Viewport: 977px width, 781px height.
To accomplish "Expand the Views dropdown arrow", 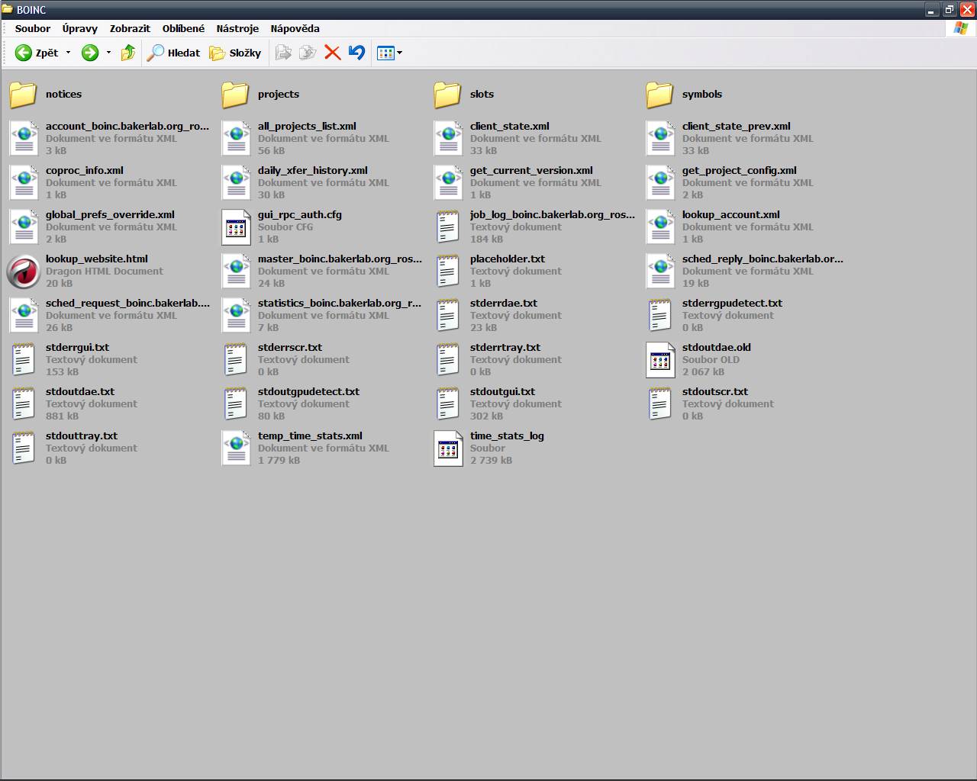I will 399,53.
